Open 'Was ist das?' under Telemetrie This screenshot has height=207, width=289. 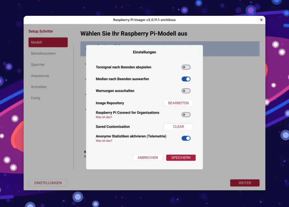(104, 141)
